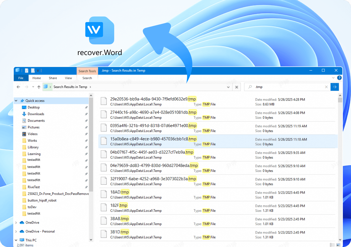Select the 18AD.tmp file
Image resolution: width=351 pixels, height=247 pixels.
tap(218, 195)
